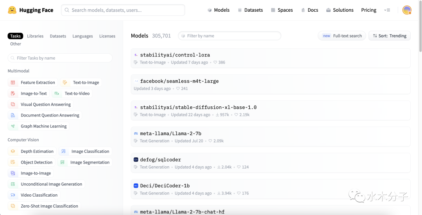Click the Meta logo beside Llama-2-7b
422x215 pixels.
(136, 134)
